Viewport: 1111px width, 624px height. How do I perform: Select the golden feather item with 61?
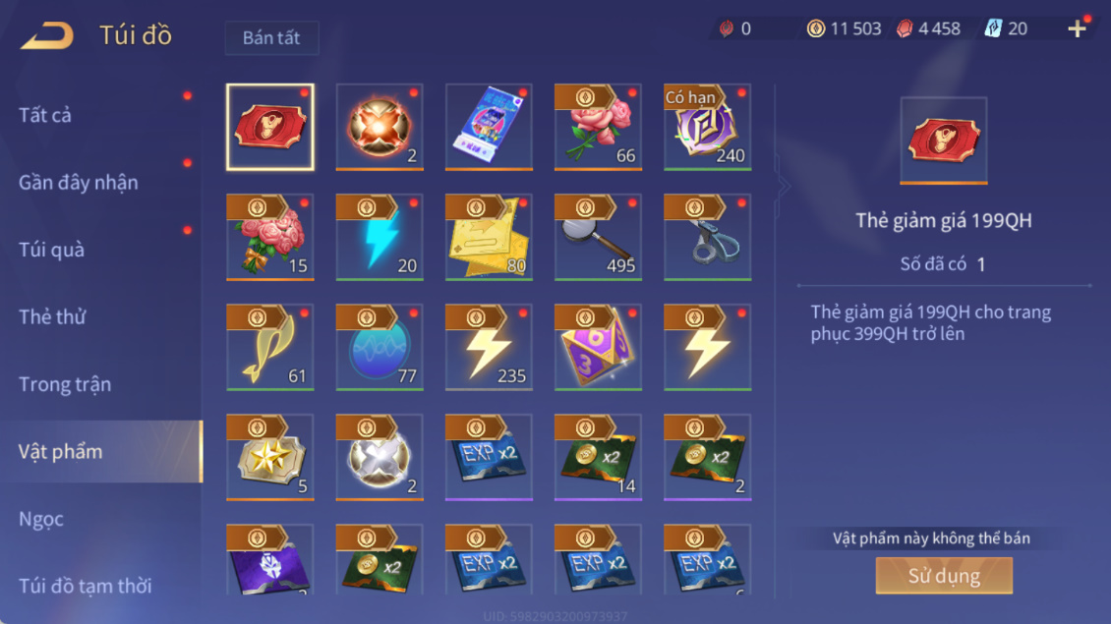[270, 347]
